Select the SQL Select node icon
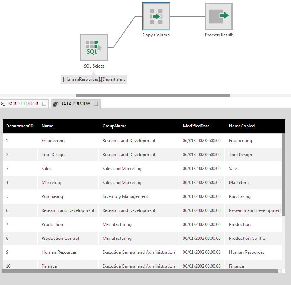 [94, 47]
